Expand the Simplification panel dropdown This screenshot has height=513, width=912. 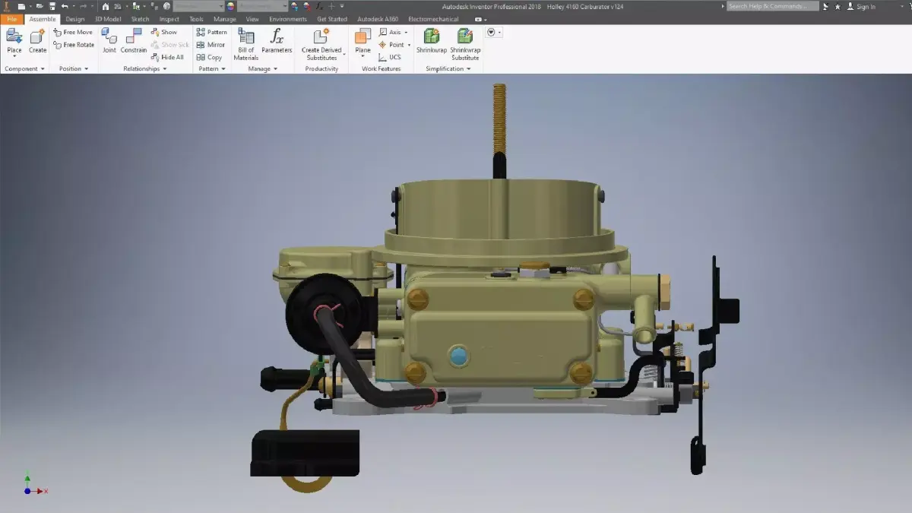coord(469,69)
